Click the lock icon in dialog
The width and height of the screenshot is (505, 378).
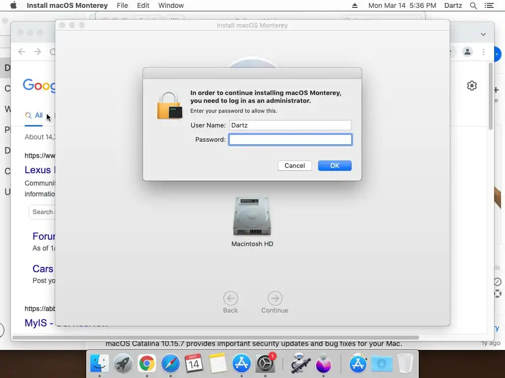click(170, 105)
